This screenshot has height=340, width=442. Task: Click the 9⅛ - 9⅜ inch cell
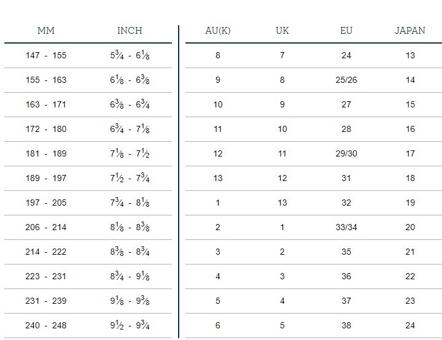130,300
